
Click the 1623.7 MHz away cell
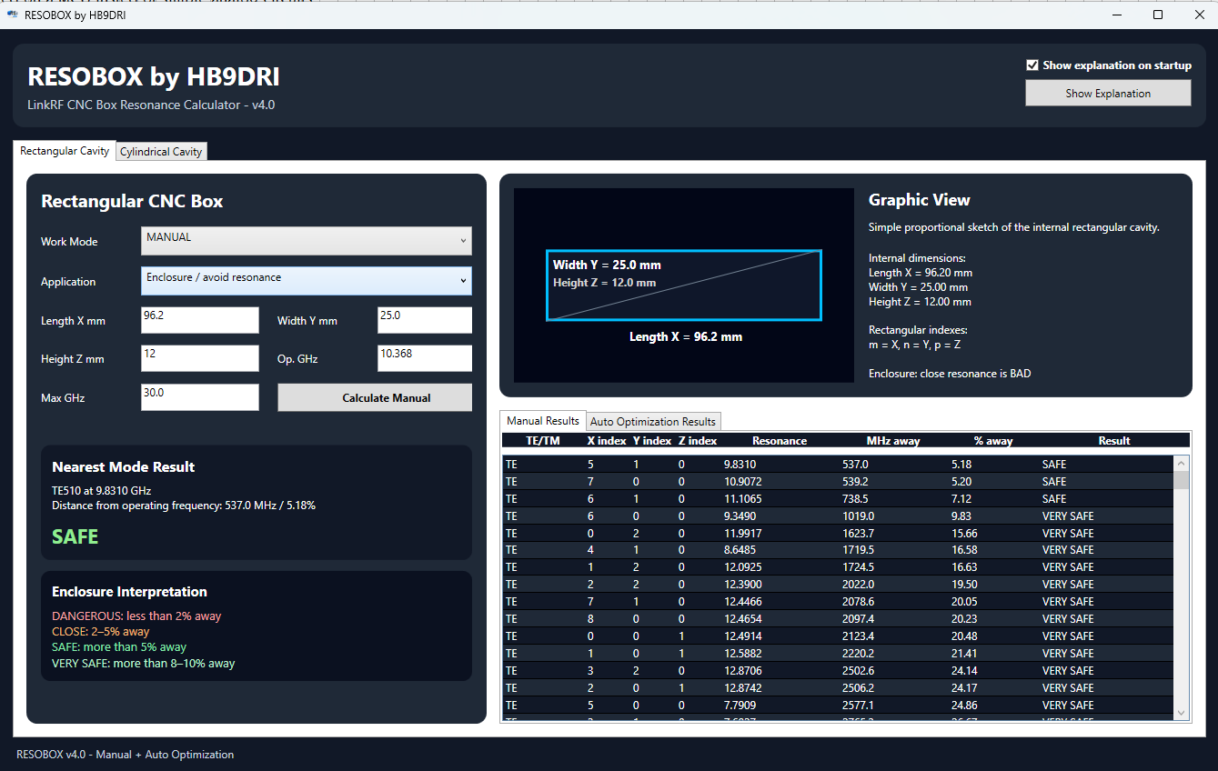click(x=859, y=533)
